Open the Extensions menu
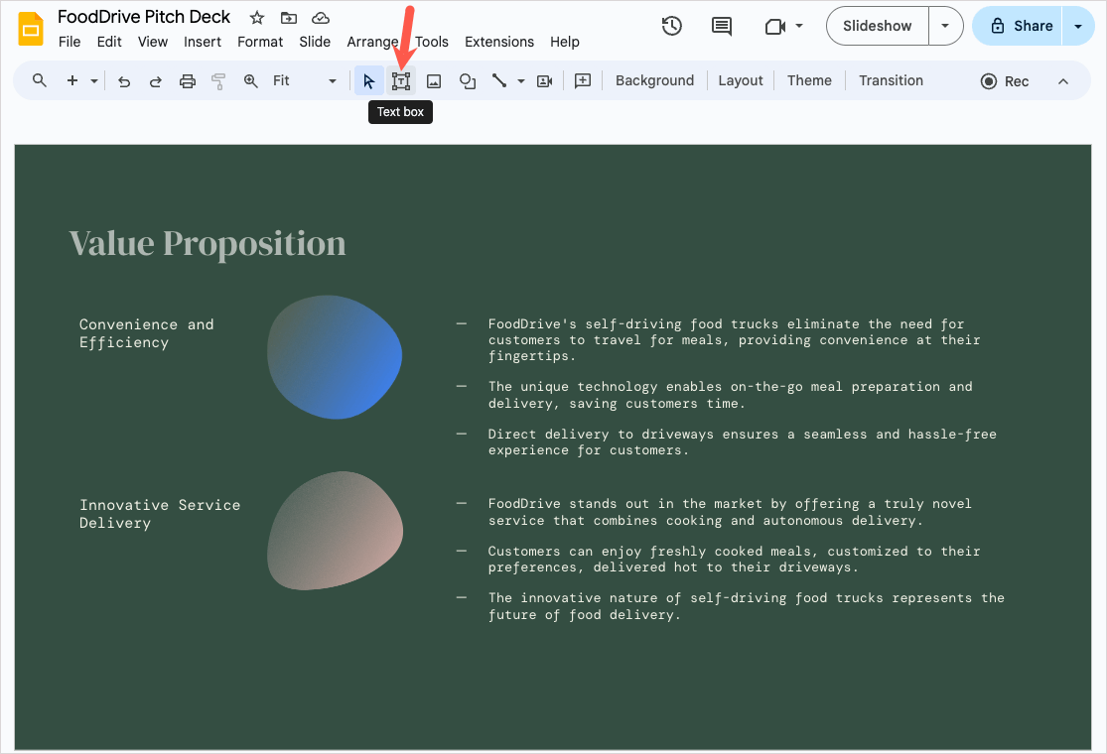 [x=499, y=42]
